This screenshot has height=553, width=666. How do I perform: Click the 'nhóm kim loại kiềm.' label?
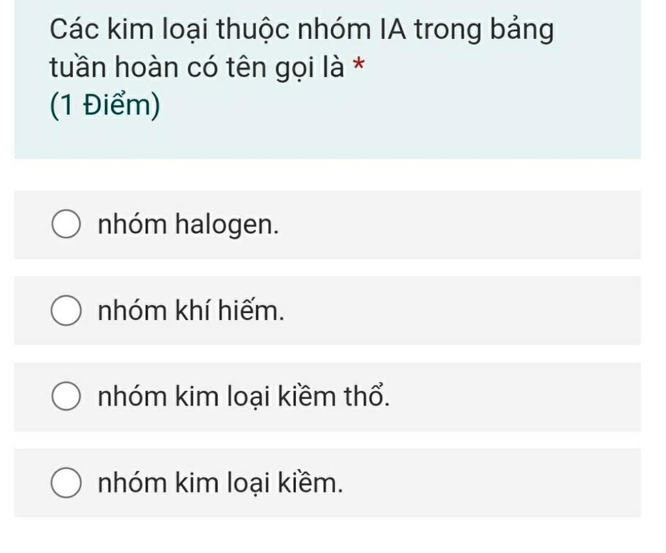pyautogui.click(x=220, y=483)
